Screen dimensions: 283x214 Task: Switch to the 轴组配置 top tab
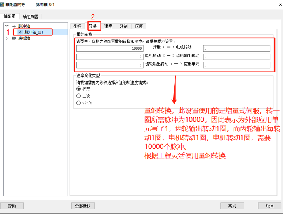[x=31, y=17]
